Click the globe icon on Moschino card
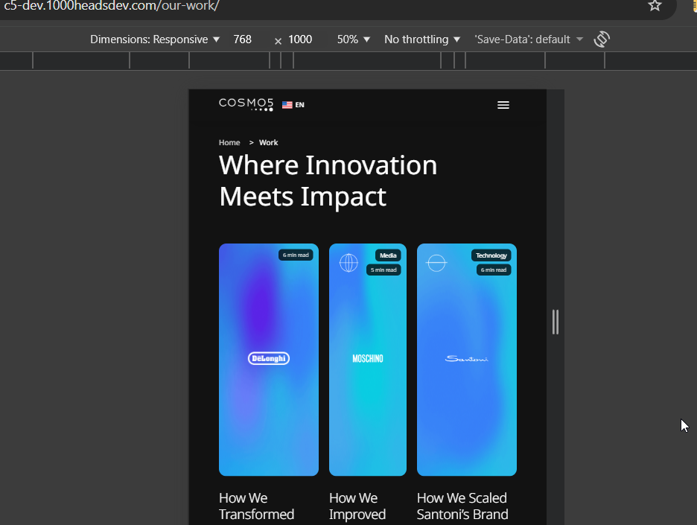 point(348,263)
